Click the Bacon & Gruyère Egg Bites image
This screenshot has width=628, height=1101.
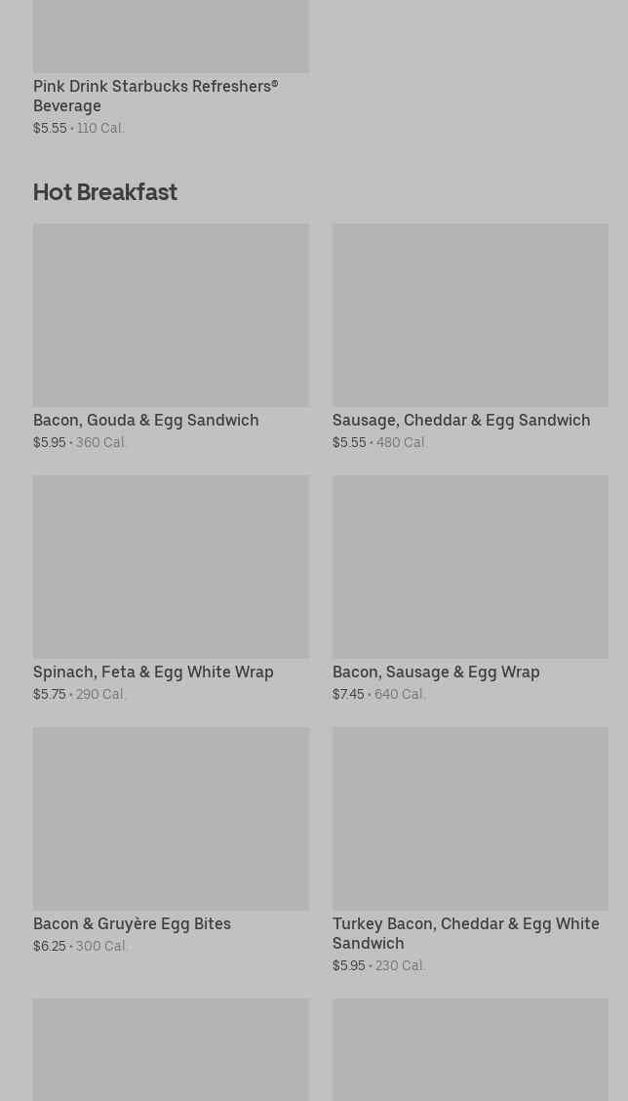172,819
